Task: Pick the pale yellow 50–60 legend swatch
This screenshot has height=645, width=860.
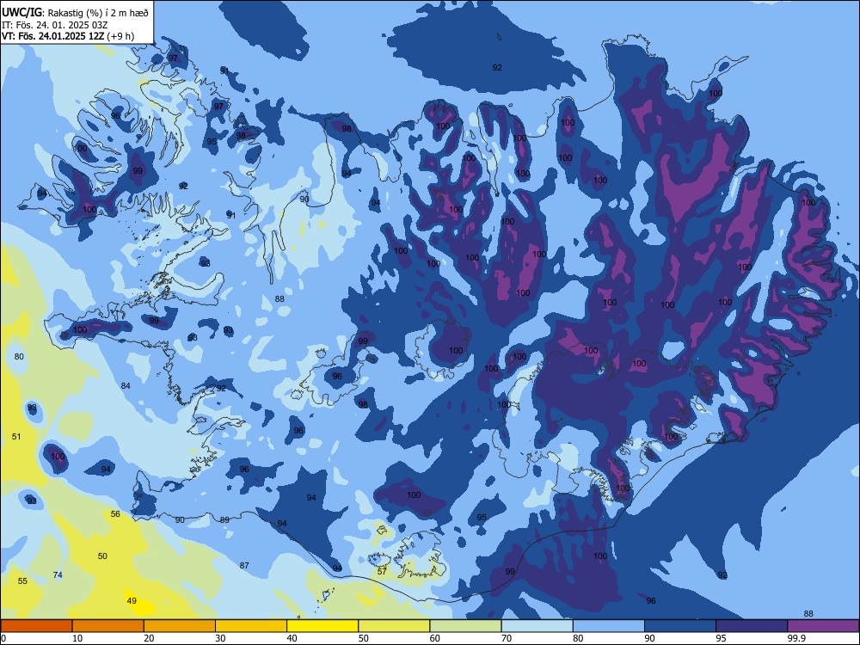Action: point(394,626)
